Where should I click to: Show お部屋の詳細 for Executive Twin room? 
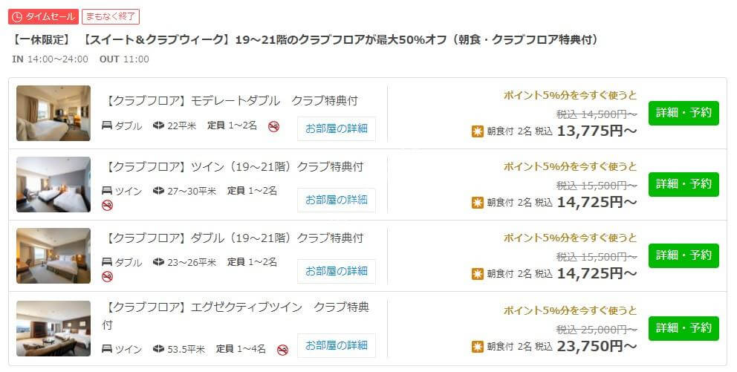(x=337, y=346)
